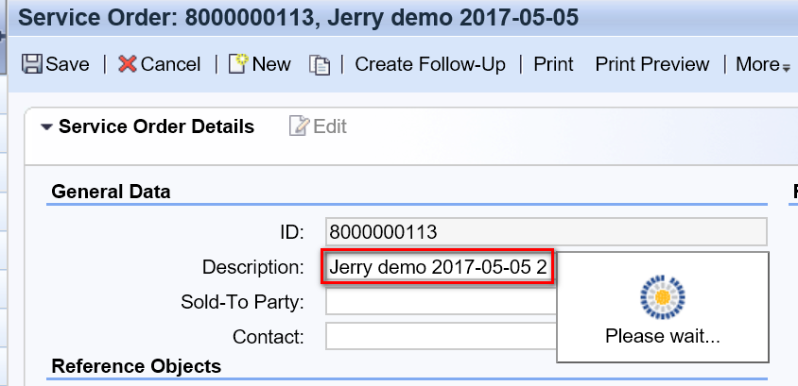Click the Save floppy disk icon
Screen dimensions: 798x386
31,64
